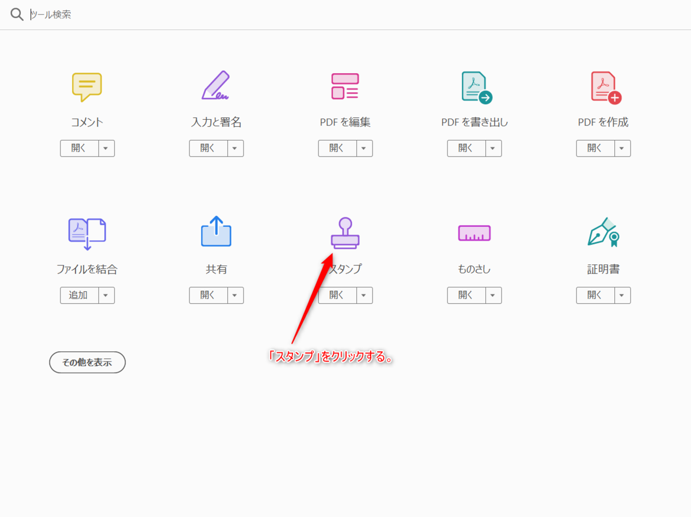The width and height of the screenshot is (691, 517).
Task: Open the Stamp tool with 開く button
Action: (x=337, y=295)
